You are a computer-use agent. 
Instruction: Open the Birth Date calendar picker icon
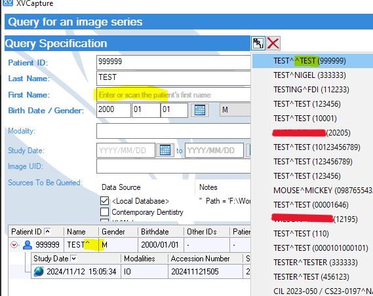[200, 110]
